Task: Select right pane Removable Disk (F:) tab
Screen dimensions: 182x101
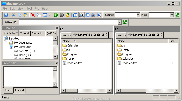Action: point(145,35)
